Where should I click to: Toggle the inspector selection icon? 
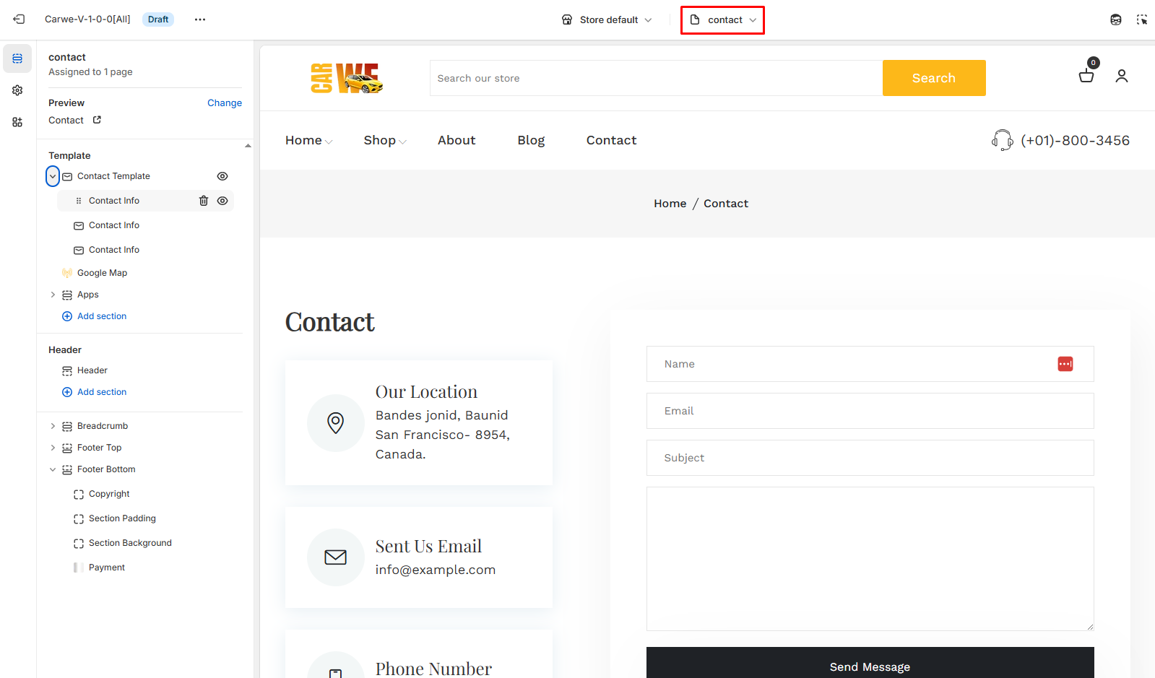(1141, 19)
